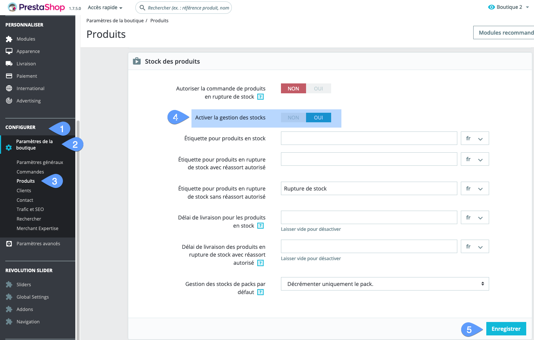Image resolution: width=534 pixels, height=340 pixels.
Task: Set 'Activer la gestion des stocks' to NON
Action: click(293, 118)
